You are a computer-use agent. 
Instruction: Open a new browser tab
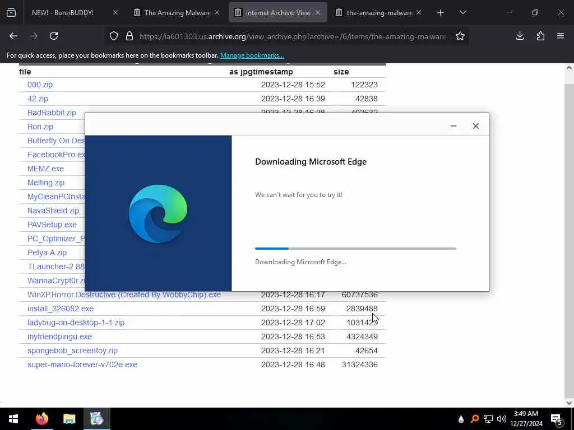[x=441, y=13]
